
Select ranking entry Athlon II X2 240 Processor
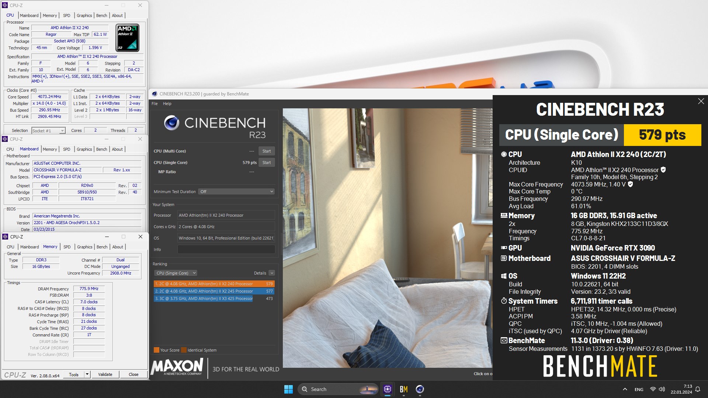[x=214, y=284]
